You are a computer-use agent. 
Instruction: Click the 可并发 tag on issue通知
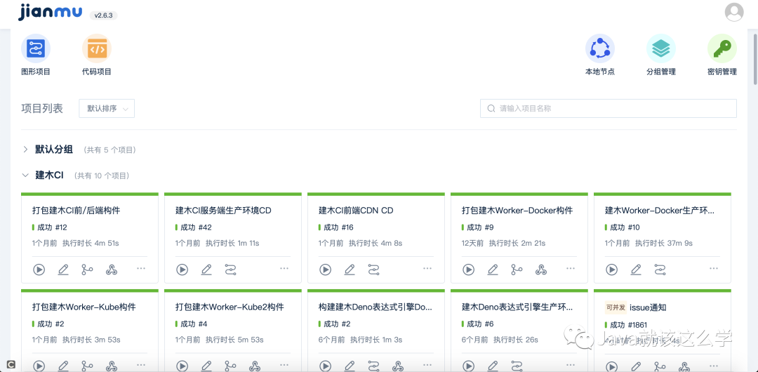616,307
